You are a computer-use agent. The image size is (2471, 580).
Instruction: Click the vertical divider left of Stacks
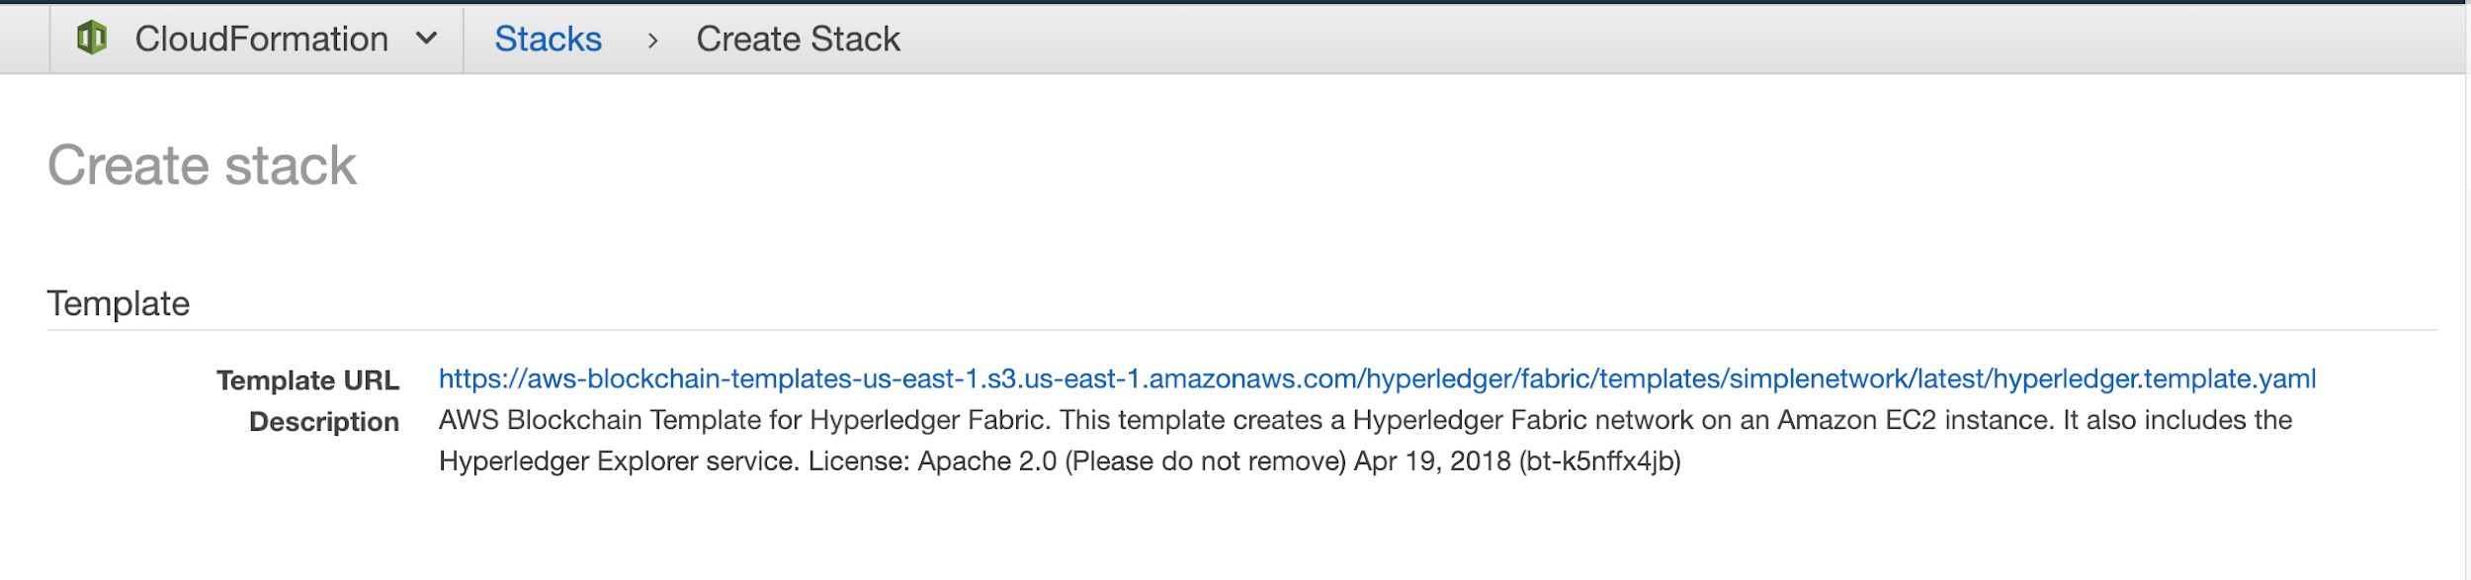point(464,40)
